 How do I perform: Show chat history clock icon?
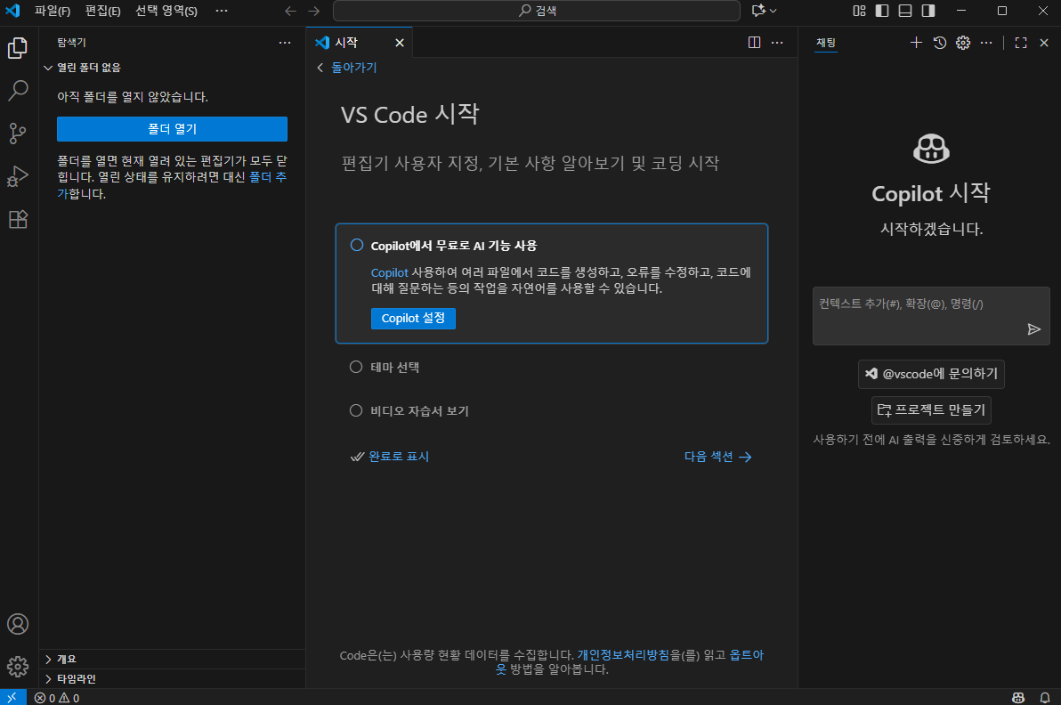pyautogui.click(x=940, y=43)
